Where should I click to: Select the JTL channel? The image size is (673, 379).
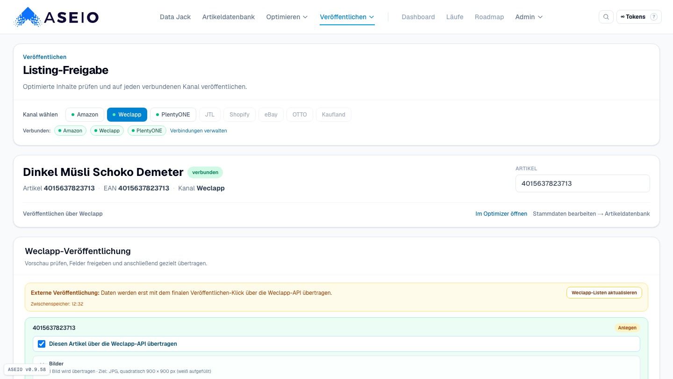point(210,115)
